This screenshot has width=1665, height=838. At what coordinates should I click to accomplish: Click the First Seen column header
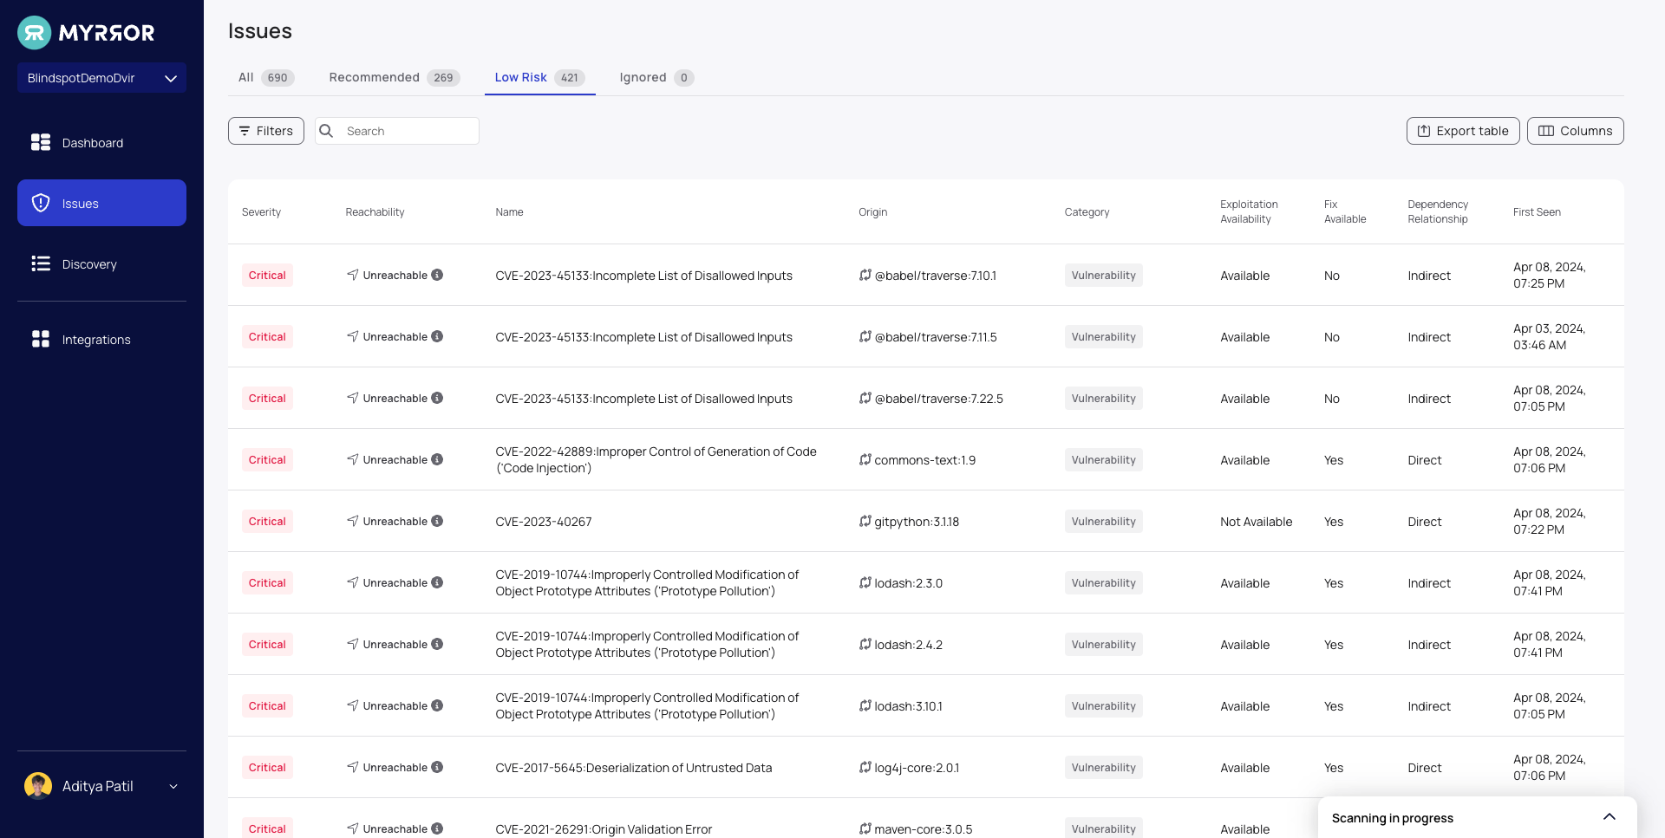click(x=1537, y=212)
